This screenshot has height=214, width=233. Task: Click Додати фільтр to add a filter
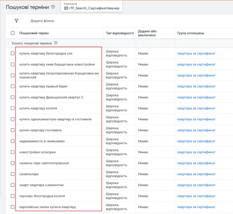point(42,21)
